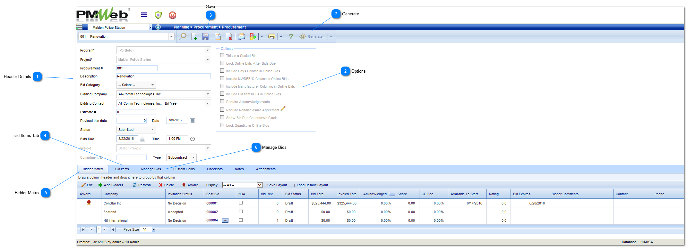Expand the Malden Police Station project dropdown
This screenshot has width=687, height=248.
point(150,27)
